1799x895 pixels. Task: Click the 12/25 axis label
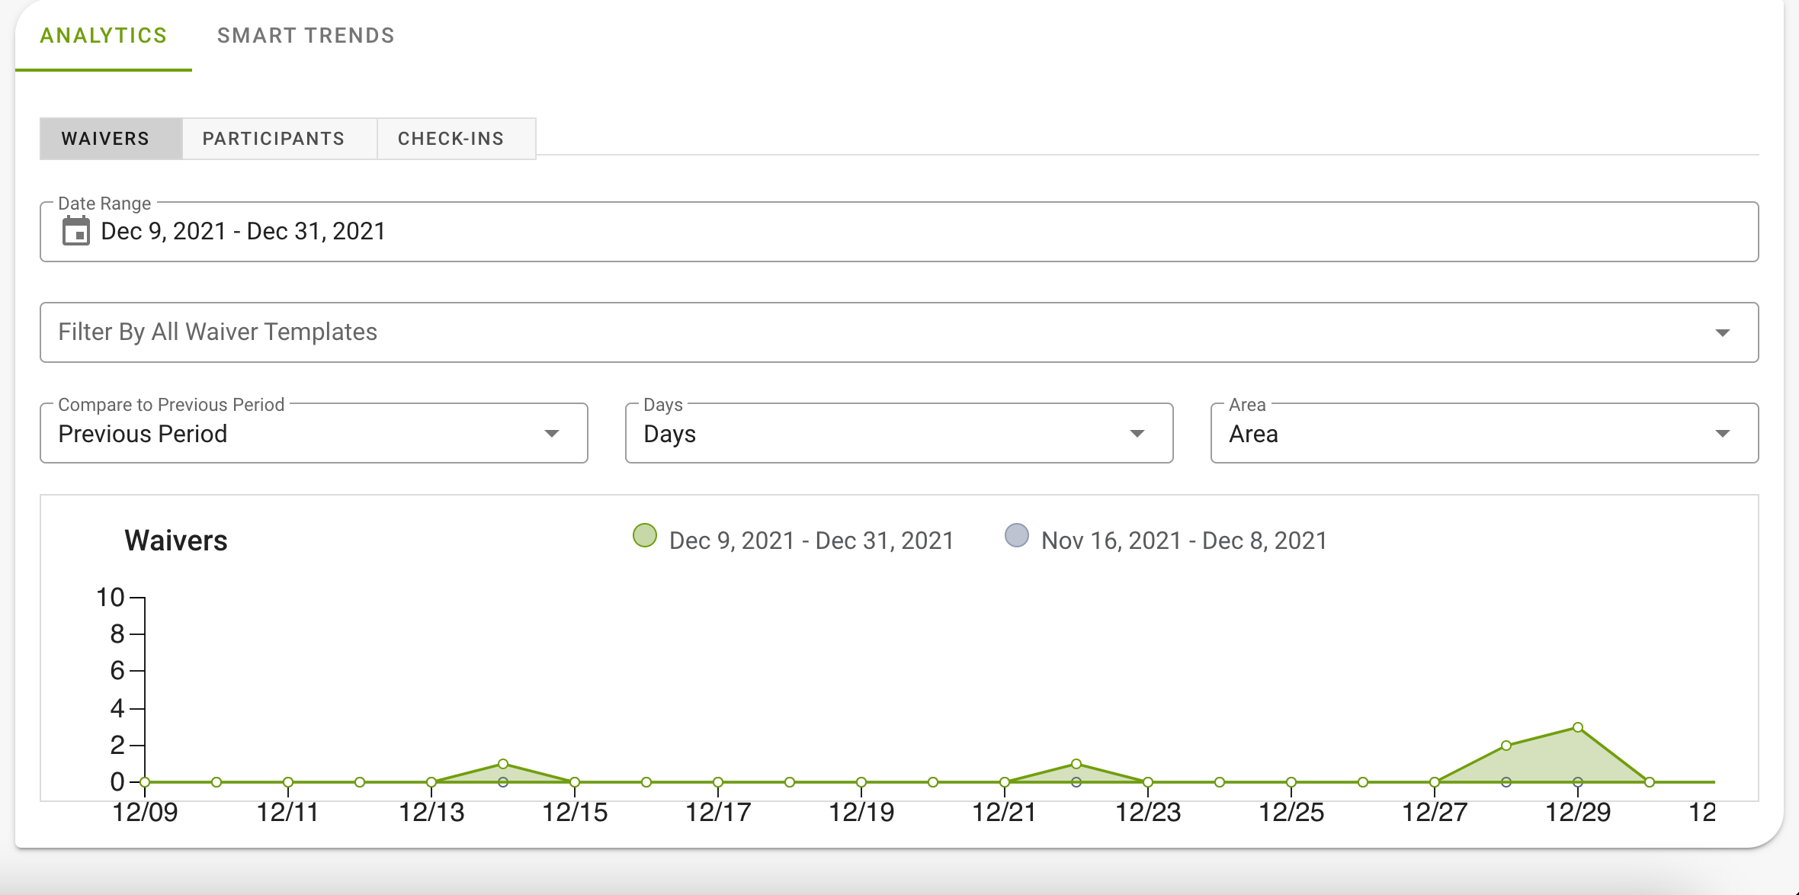coord(1291,813)
